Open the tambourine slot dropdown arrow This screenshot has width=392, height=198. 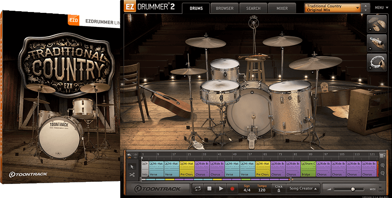tap(370, 68)
